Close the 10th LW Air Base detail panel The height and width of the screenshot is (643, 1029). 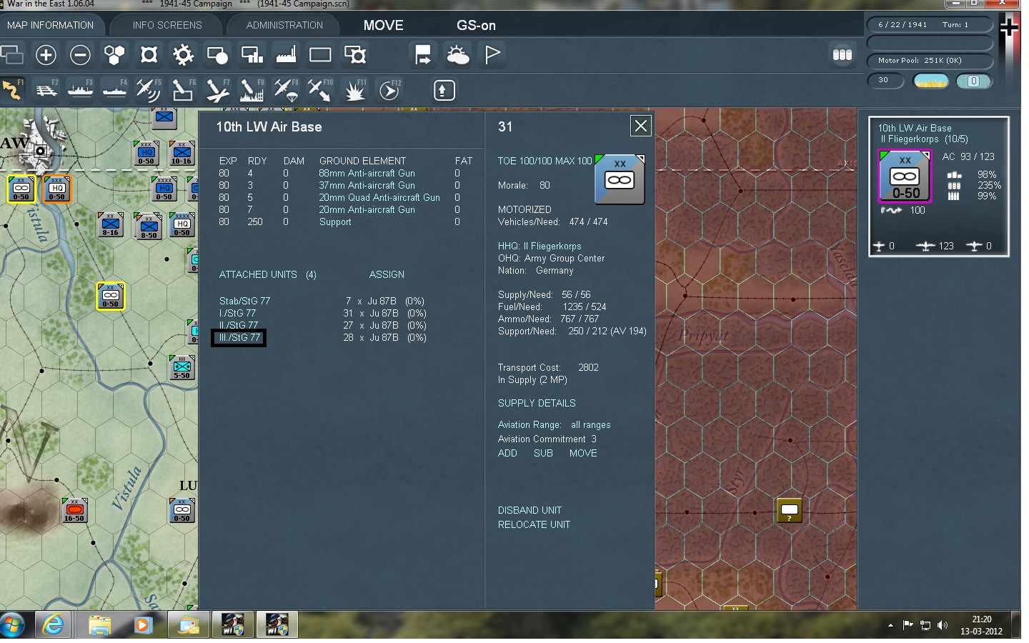640,126
